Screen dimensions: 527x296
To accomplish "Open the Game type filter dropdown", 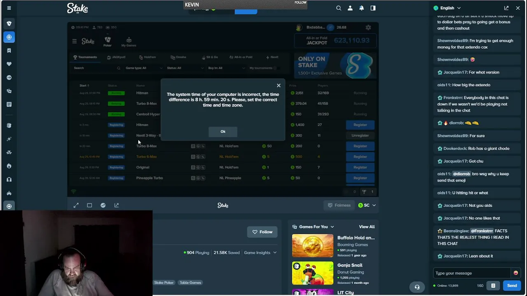I will coord(144,68).
